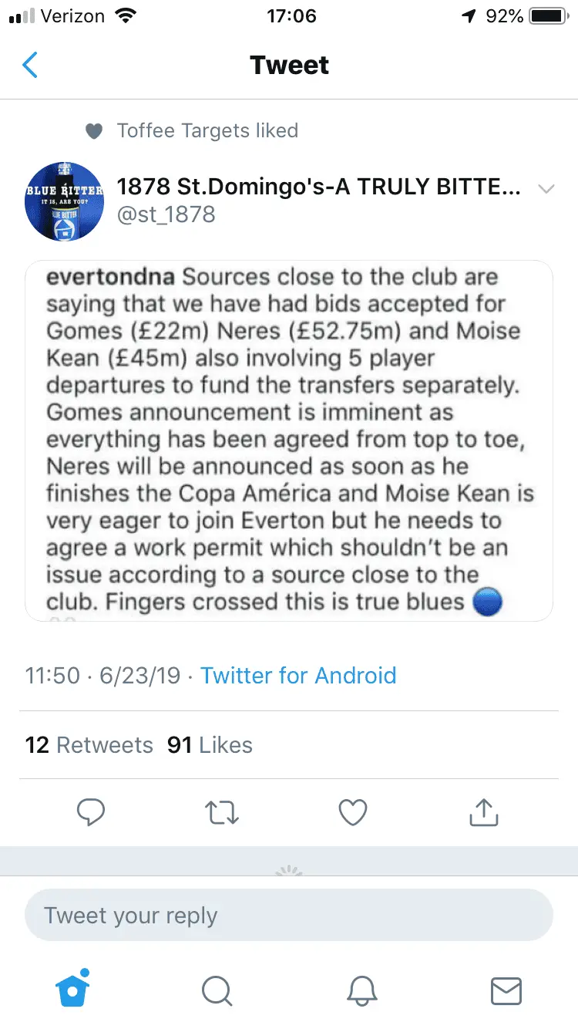Open the Messages envelope tab

(x=506, y=990)
